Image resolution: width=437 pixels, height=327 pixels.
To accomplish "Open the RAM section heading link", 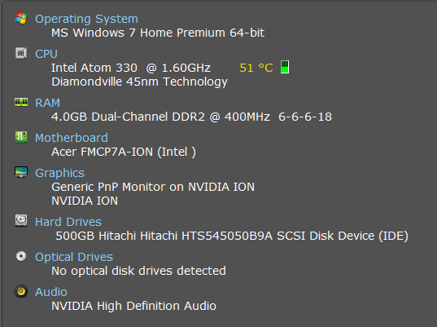I will coord(47,103).
